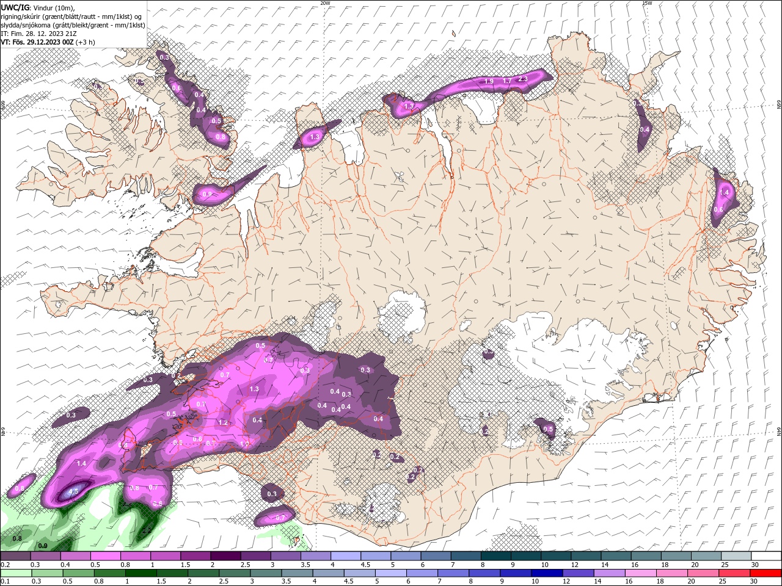This screenshot has height=586, width=782.
Task: Click the 0.2 label in the snow scale
Action: [5, 565]
